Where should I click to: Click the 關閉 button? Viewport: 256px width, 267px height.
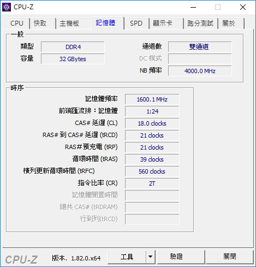[230, 257]
